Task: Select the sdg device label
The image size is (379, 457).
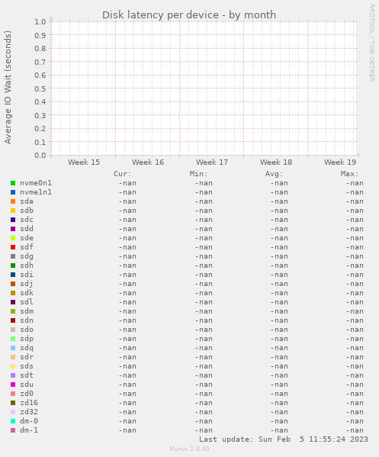Action: pyautogui.click(x=27, y=256)
